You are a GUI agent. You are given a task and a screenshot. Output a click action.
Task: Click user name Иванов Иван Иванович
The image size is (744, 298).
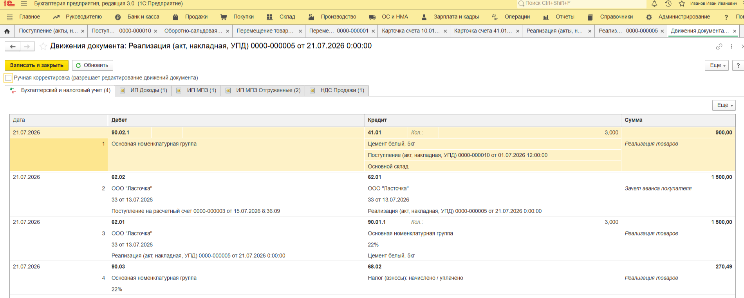tap(713, 4)
